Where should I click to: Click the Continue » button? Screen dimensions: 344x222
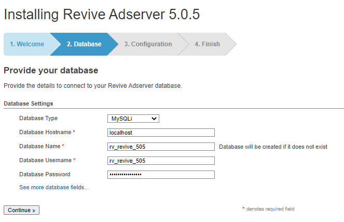click(21, 210)
